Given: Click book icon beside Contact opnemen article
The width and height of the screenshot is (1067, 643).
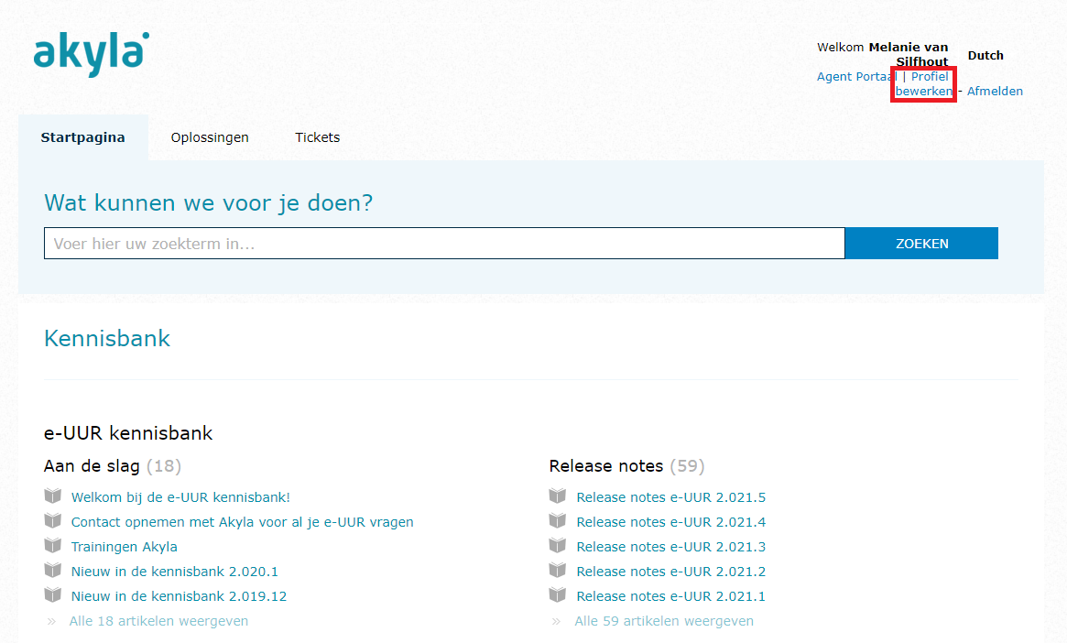Looking at the screenshot, I should [52, 520].
